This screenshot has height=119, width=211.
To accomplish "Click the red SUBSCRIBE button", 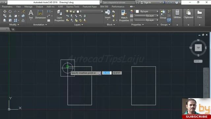I will coord(196,117).
